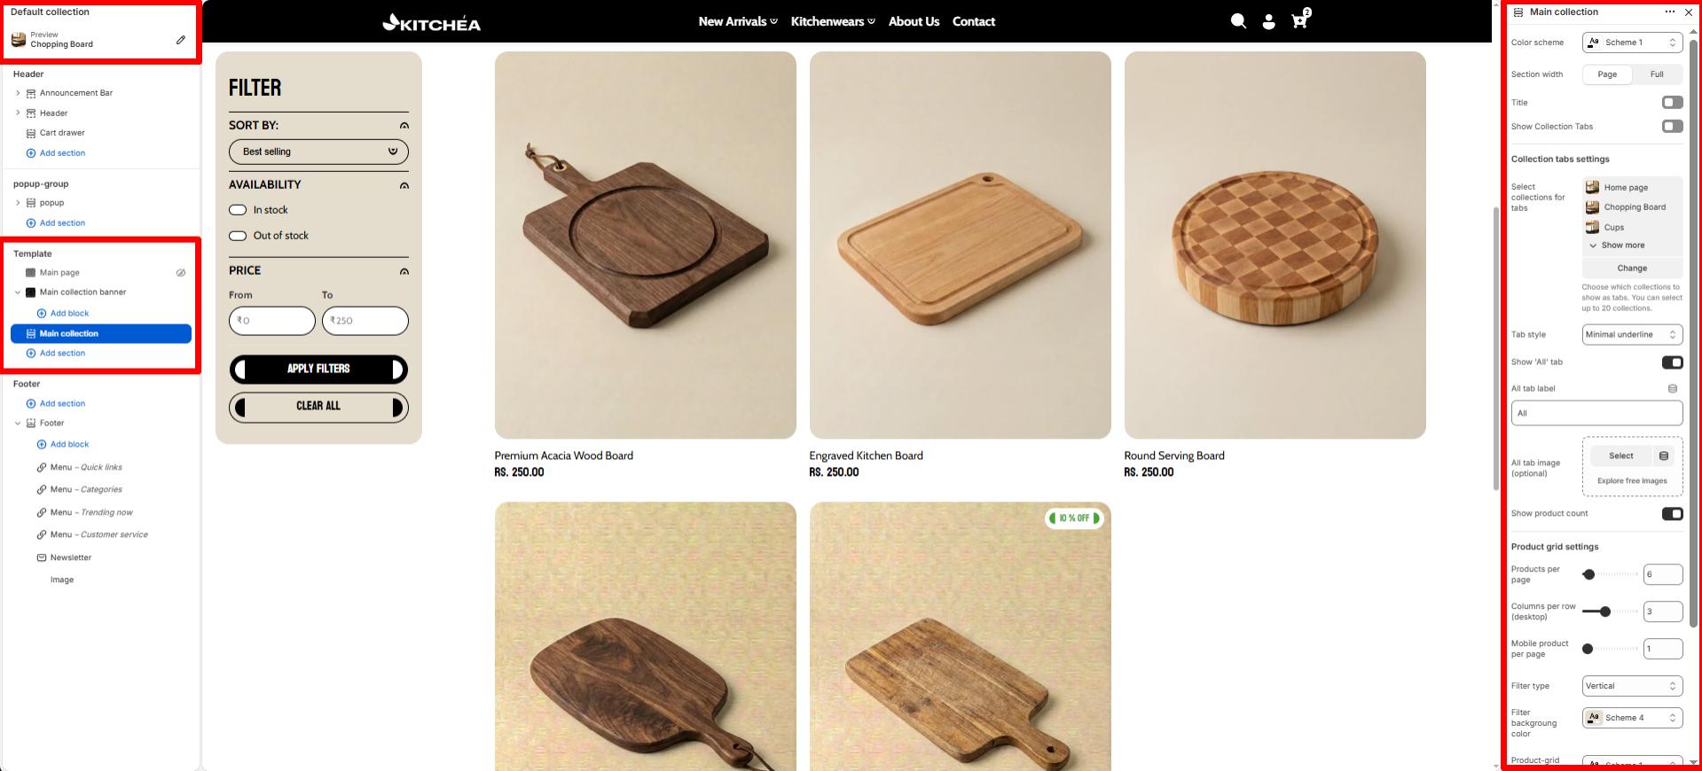1702x771 pixels.
Task: Disable the Show product count toggle
Action: (1672, 513)
